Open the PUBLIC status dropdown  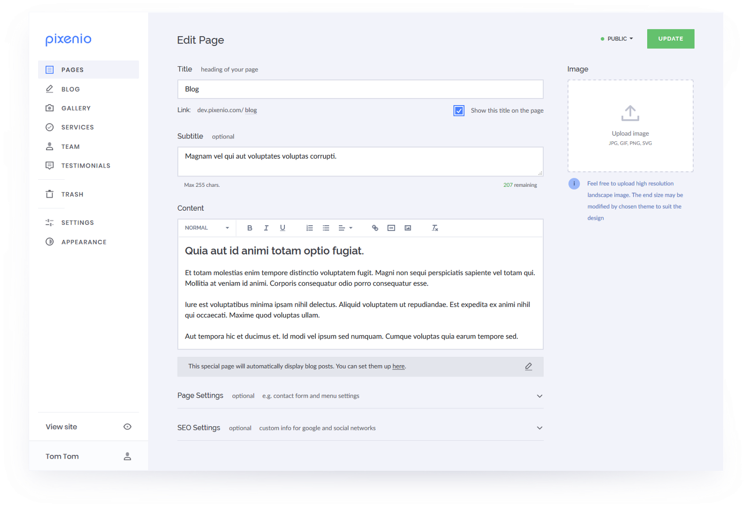tap(617, 39)
